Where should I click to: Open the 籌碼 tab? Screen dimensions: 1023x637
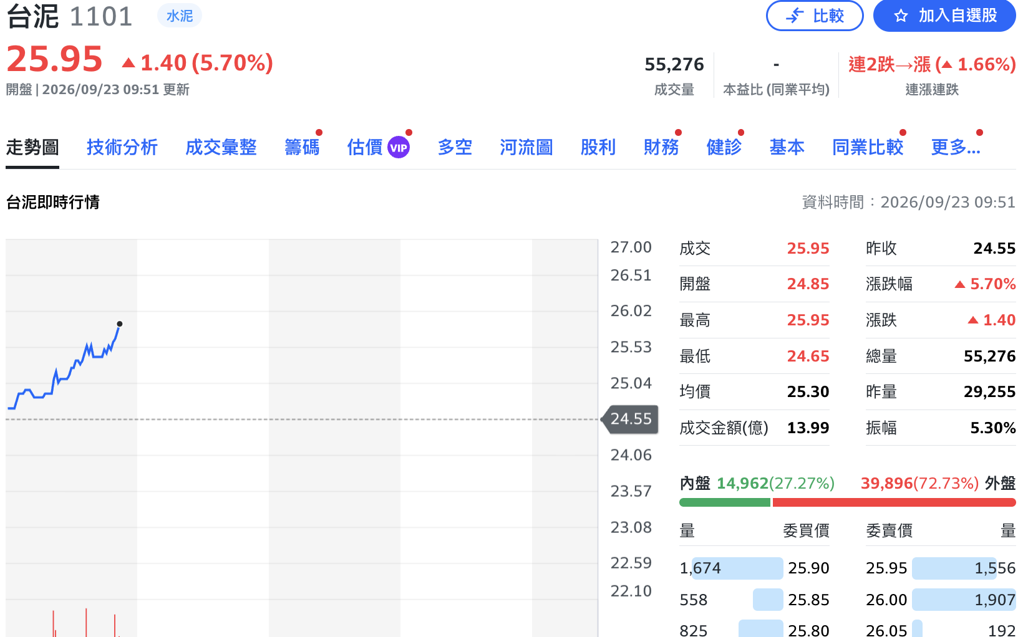[x=302, y=148]
